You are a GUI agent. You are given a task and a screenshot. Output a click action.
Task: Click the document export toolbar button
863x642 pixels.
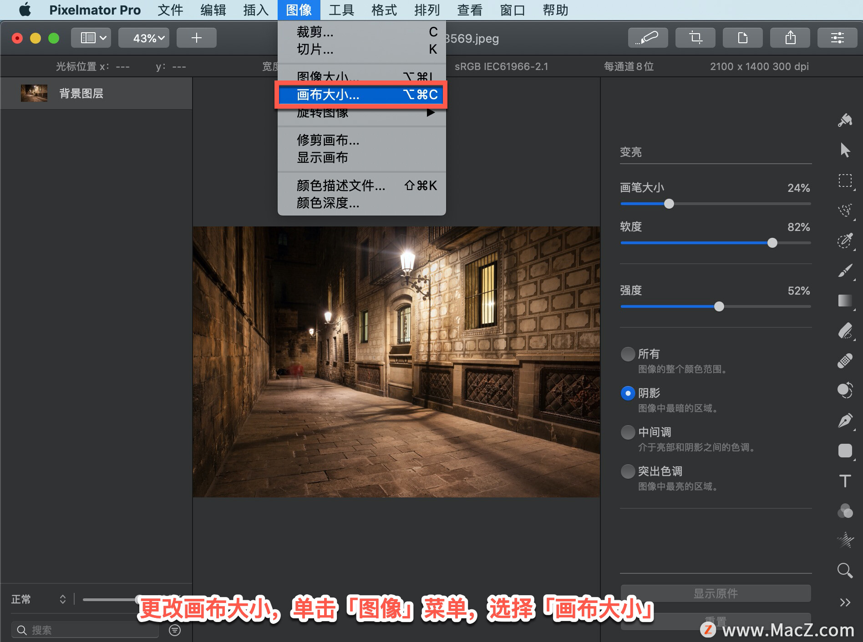click(742, 38)
